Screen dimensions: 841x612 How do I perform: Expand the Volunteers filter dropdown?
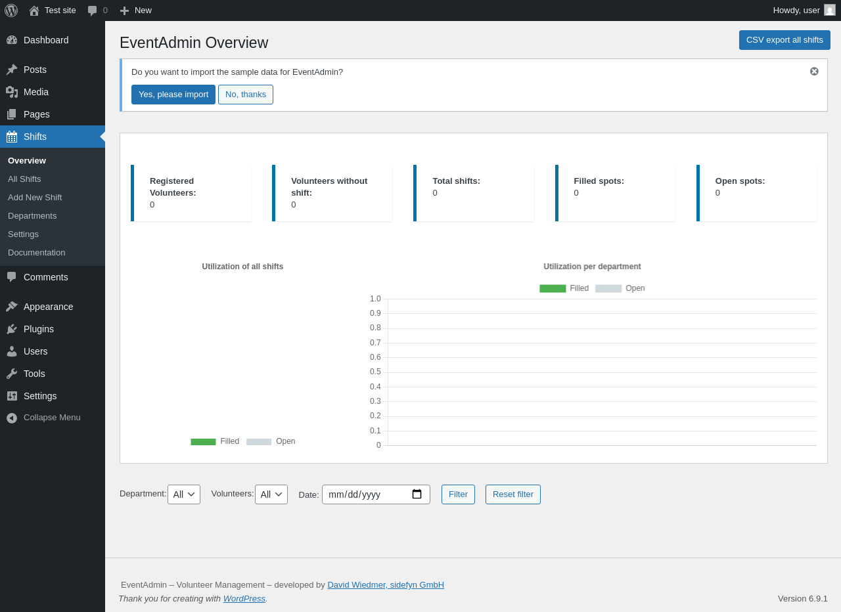[271, 494]
